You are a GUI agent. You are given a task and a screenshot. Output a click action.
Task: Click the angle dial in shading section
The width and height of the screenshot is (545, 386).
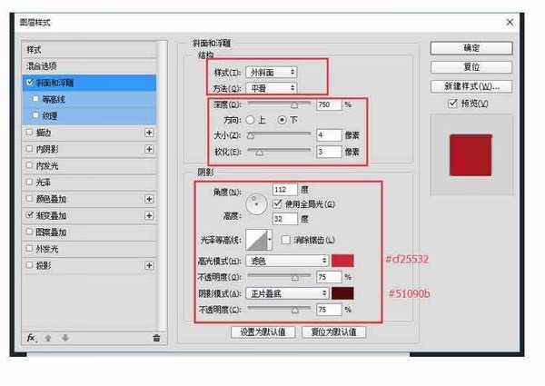(x=256, y=204)
